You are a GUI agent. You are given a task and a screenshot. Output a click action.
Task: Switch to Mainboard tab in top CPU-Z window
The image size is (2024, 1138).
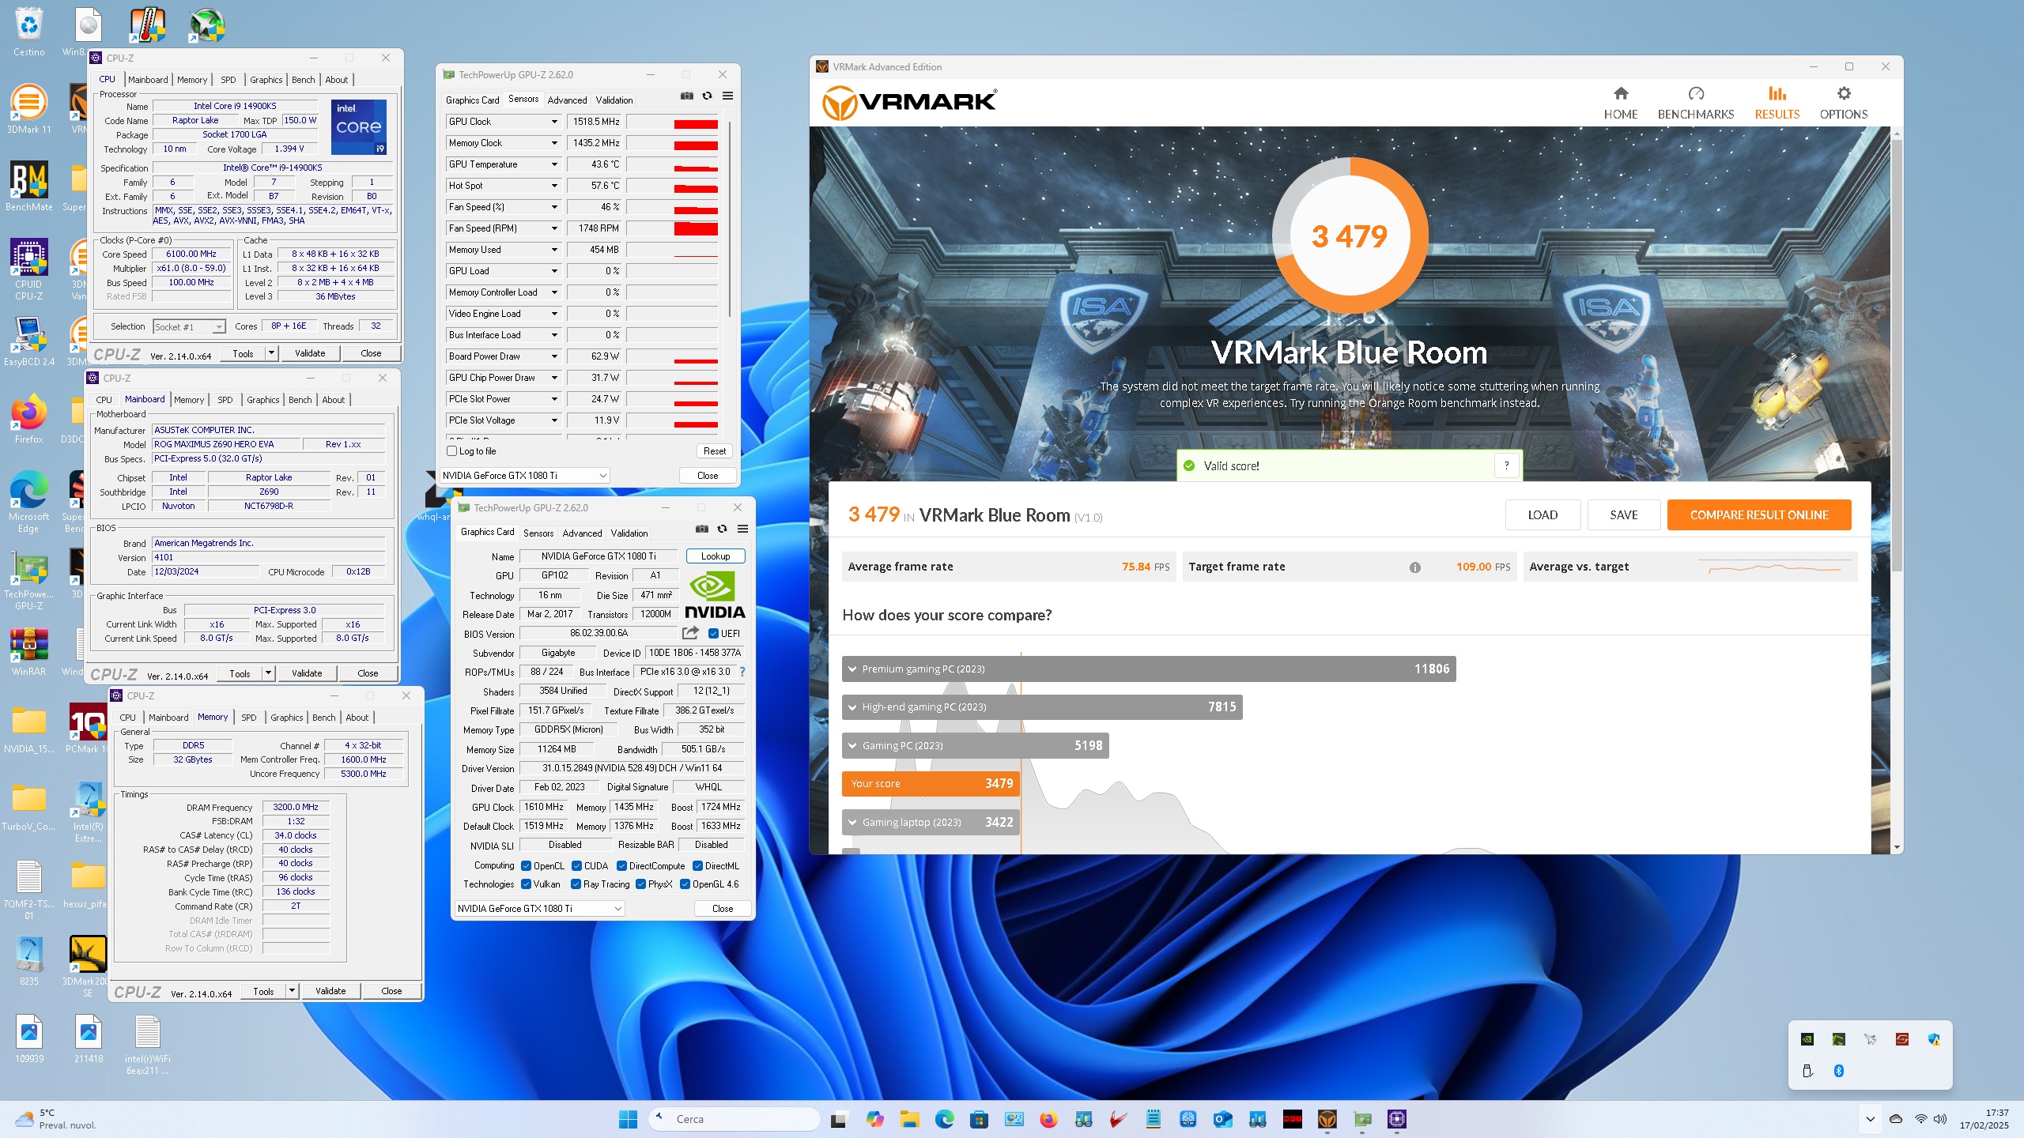pos(148,80)
